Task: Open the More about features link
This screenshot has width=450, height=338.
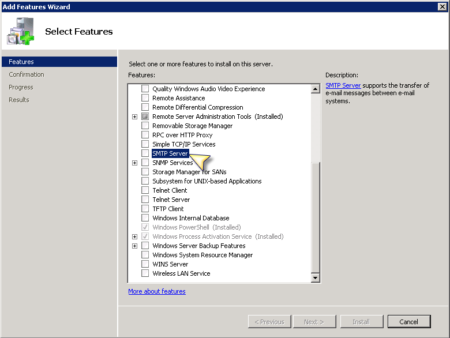Action: click(157, 291)
